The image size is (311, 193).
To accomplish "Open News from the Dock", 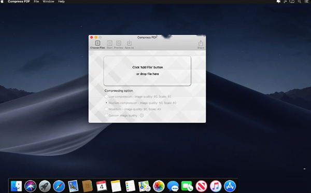I will (x=201, y=186).
